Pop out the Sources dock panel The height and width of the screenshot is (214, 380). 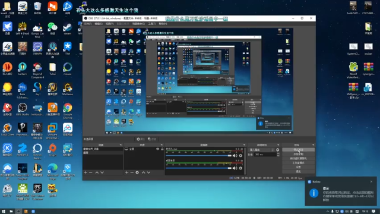pos(161,145)
